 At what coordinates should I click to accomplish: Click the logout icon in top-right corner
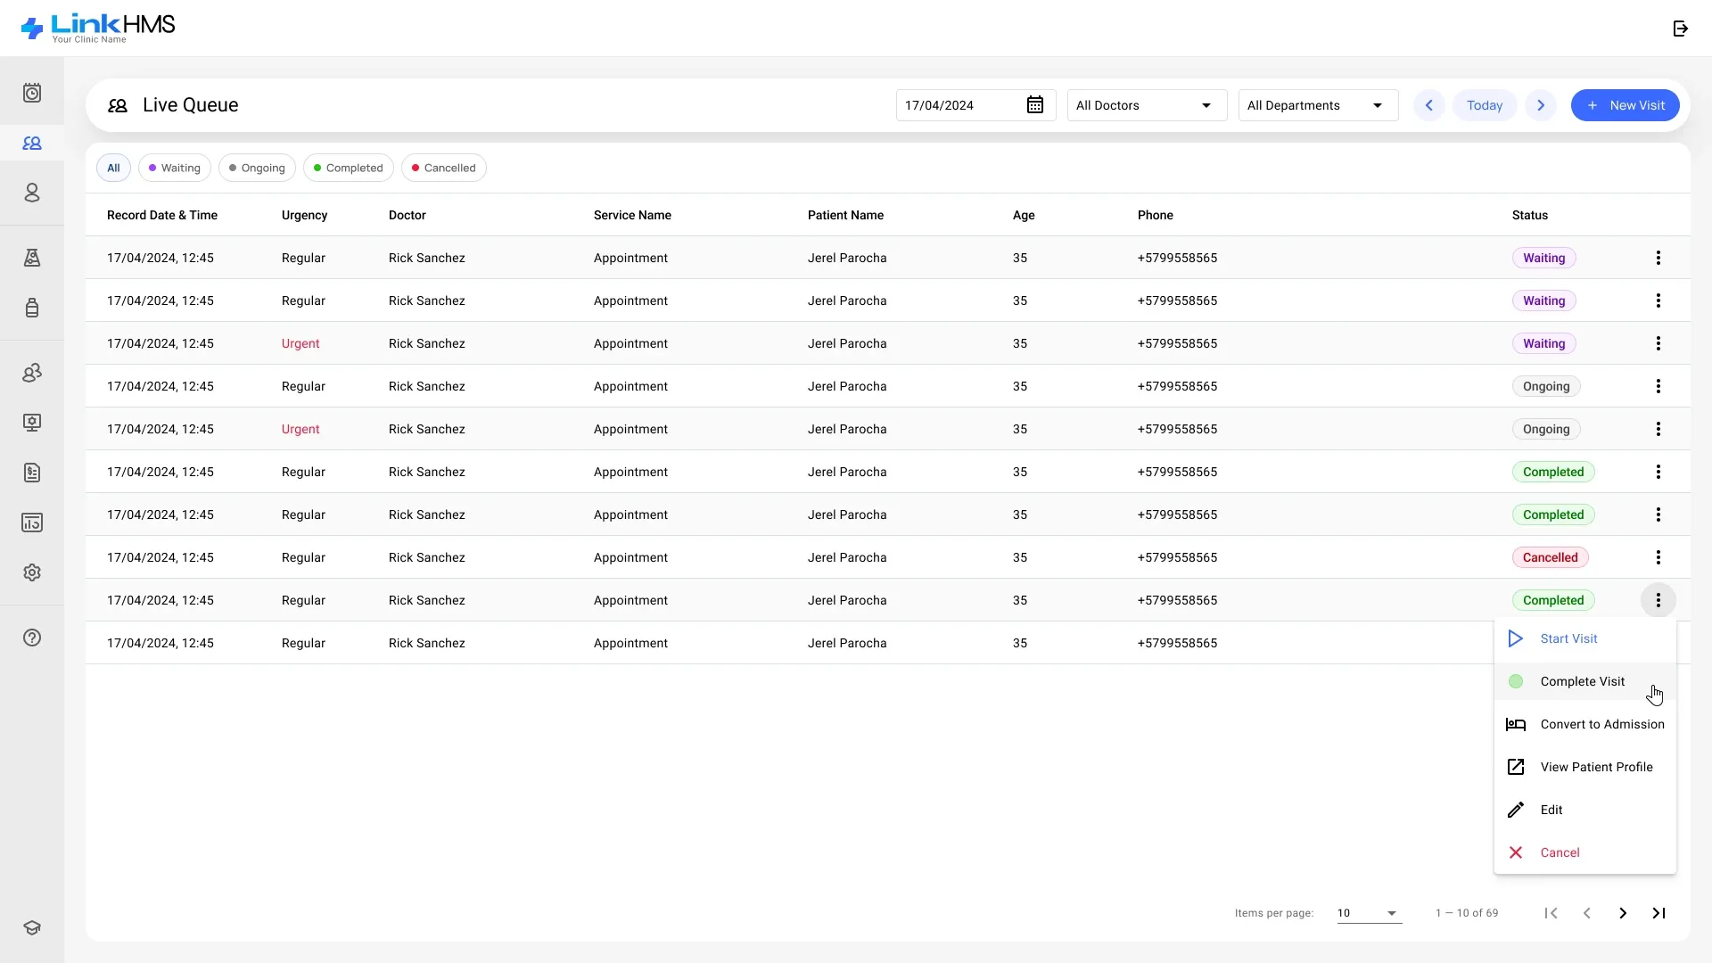[1680, 29]
